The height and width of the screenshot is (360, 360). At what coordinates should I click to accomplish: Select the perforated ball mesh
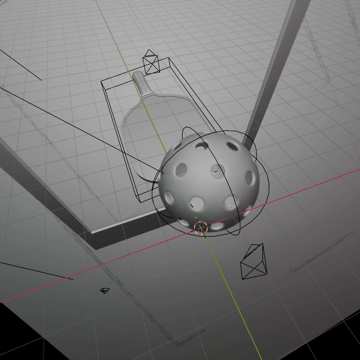(209, 181)
